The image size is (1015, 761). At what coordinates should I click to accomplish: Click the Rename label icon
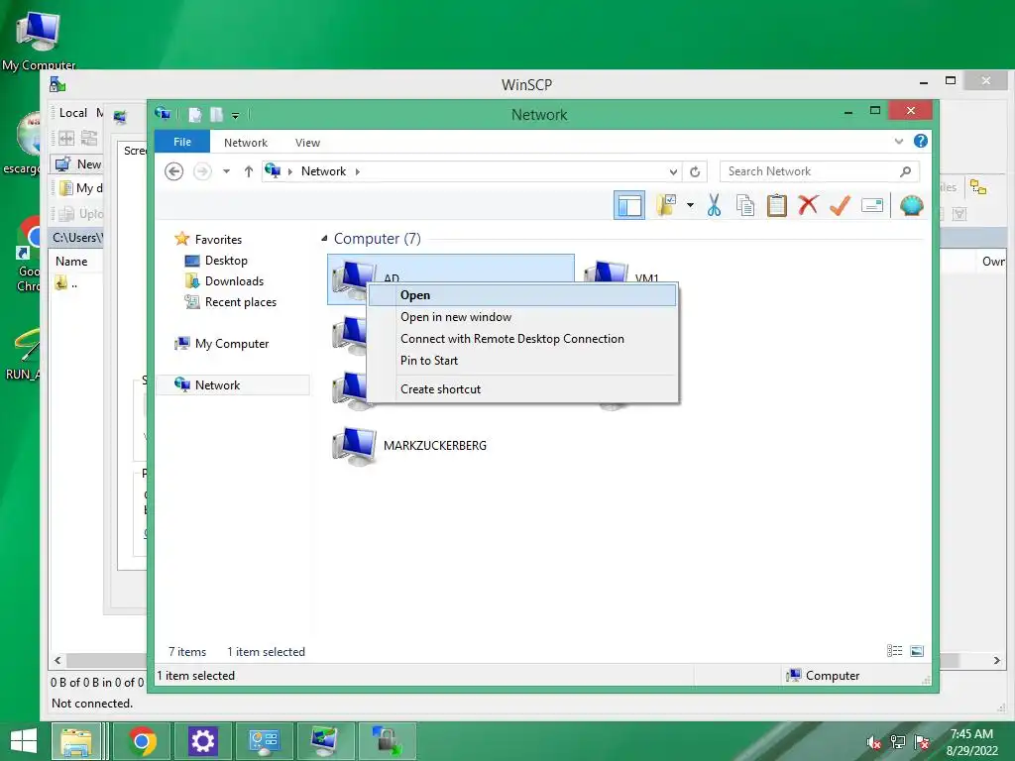[872, 206]
